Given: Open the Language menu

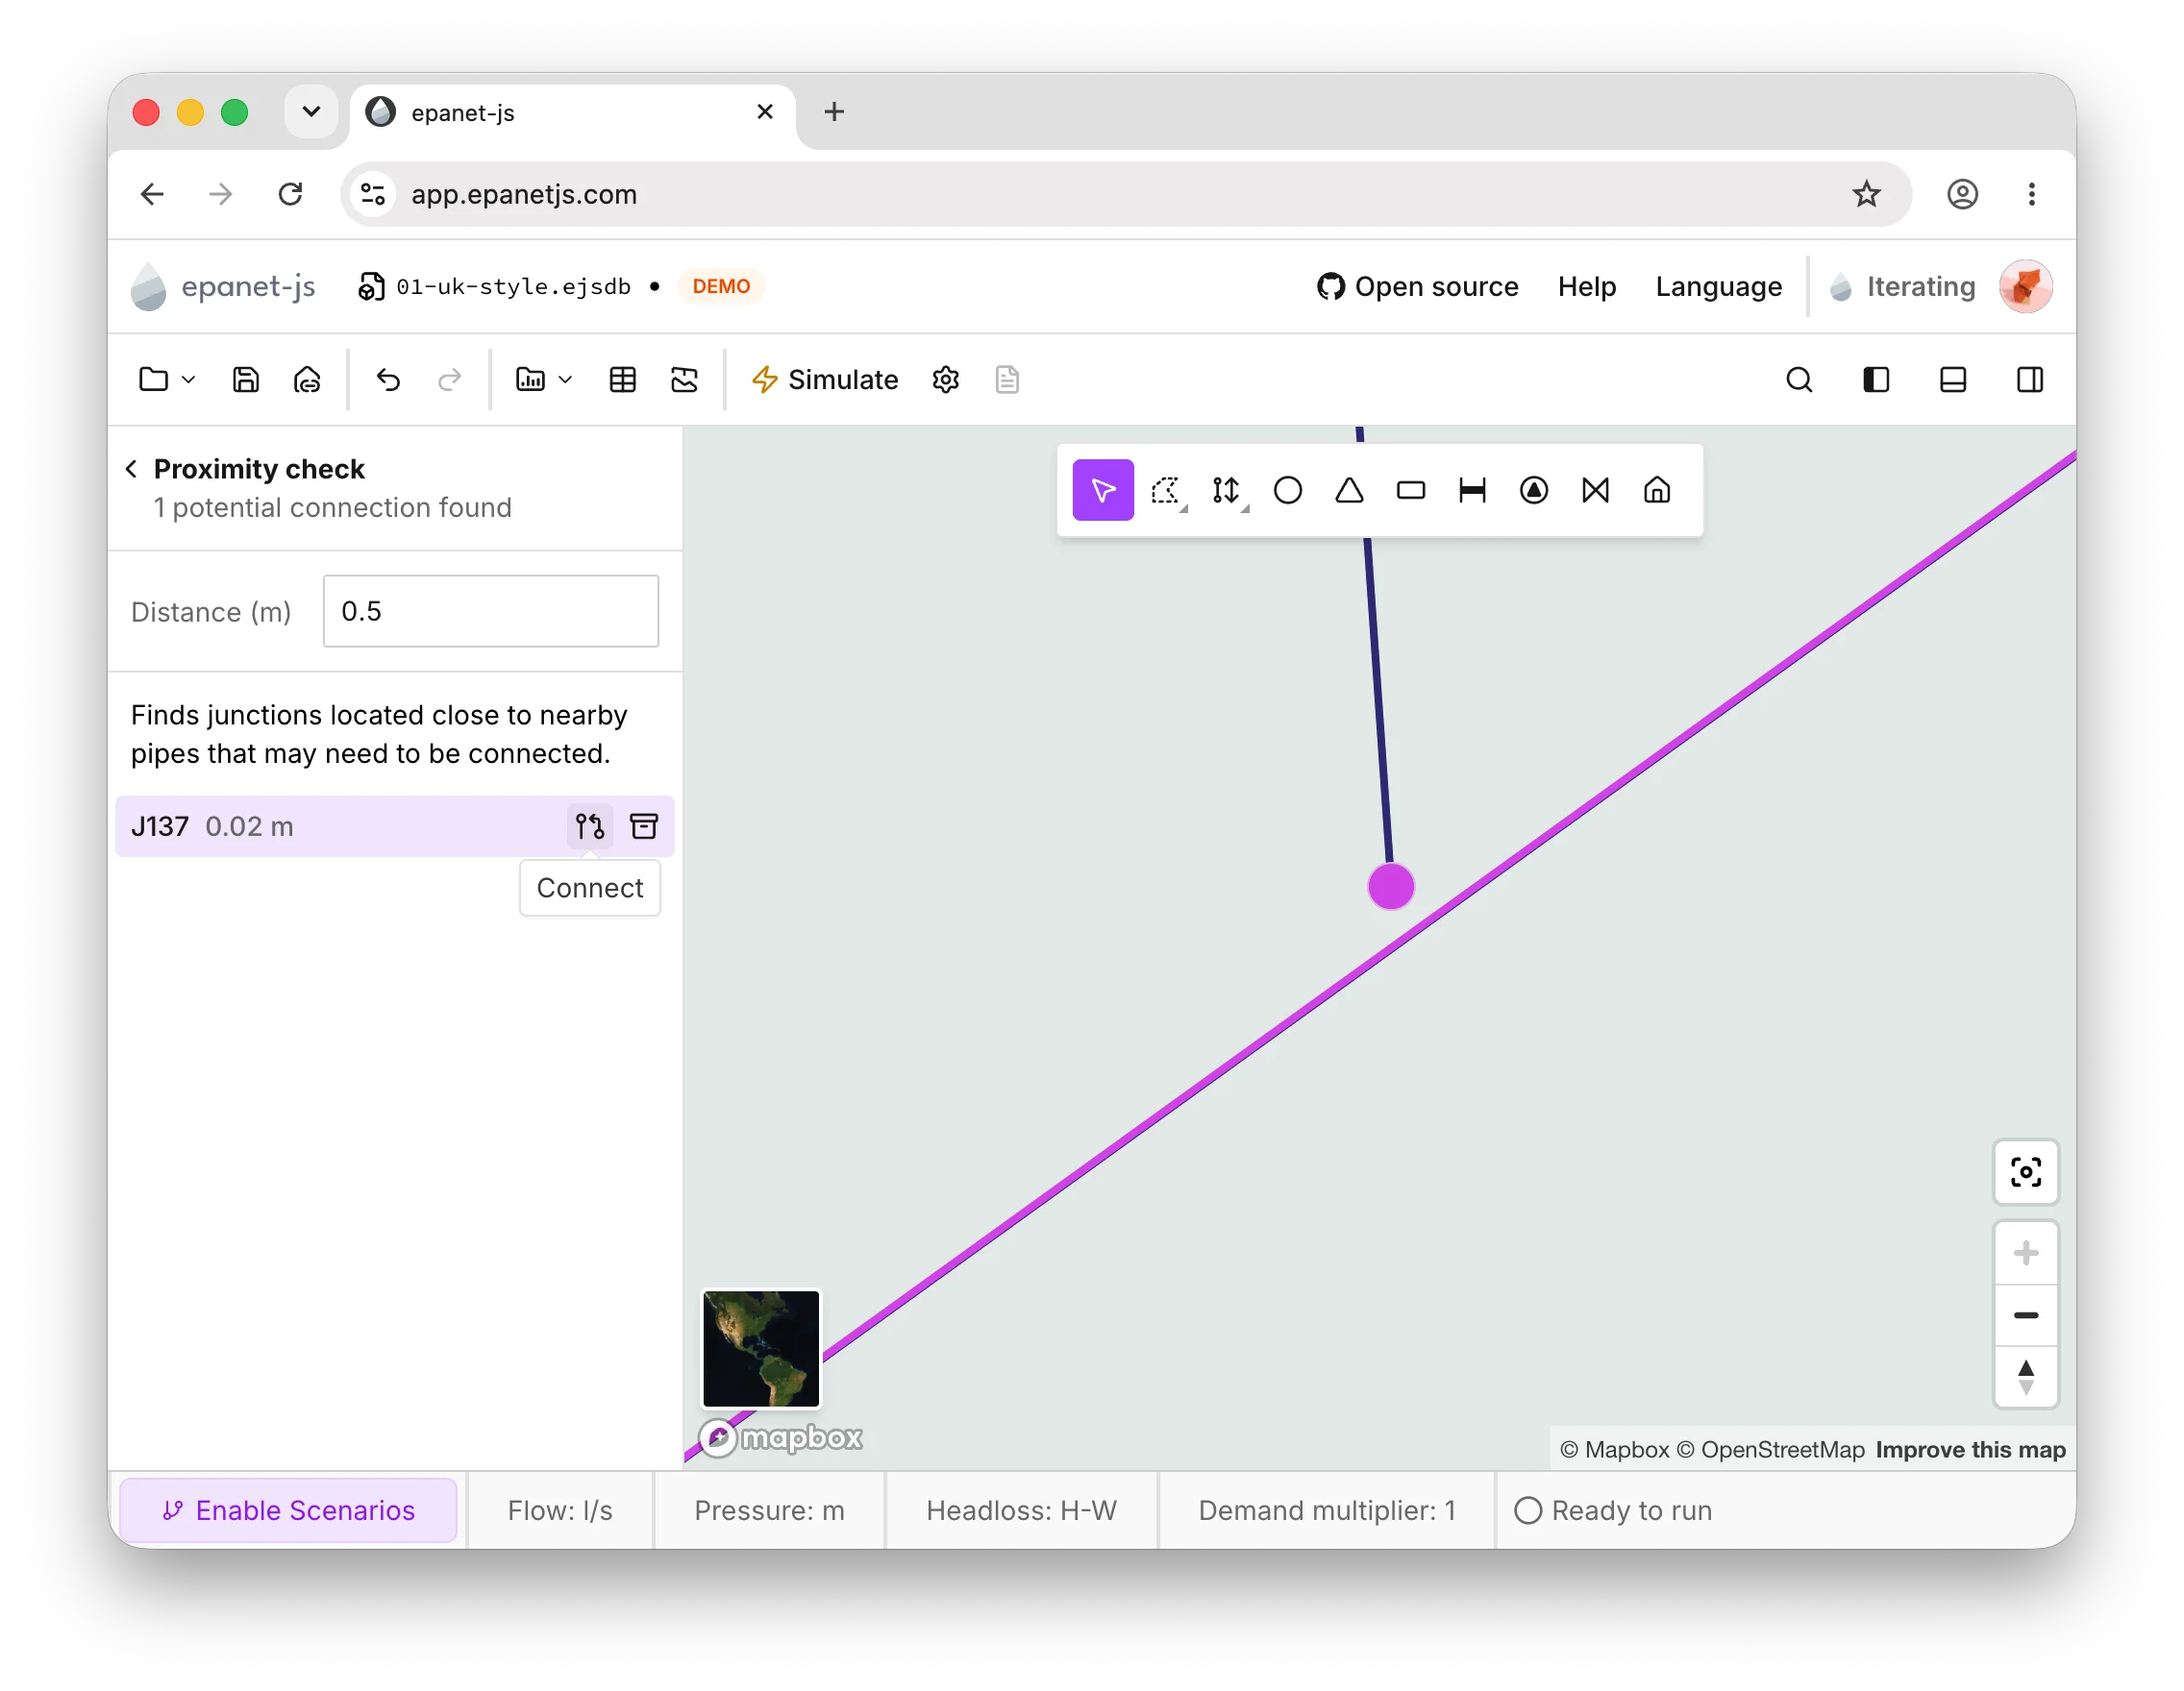Looking at the screenshot, I should tap(1719, 287).
